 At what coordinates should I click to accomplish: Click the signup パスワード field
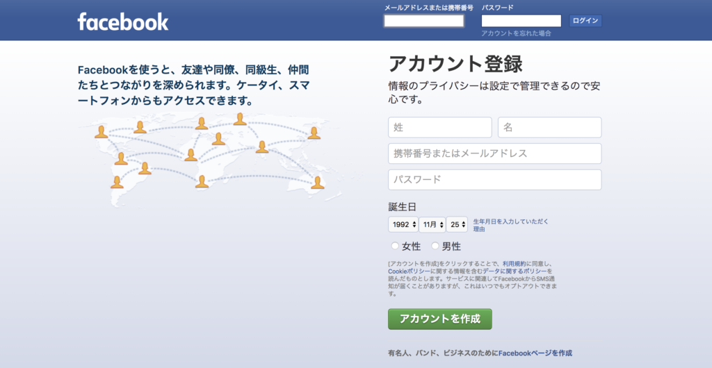pos(494,180)
